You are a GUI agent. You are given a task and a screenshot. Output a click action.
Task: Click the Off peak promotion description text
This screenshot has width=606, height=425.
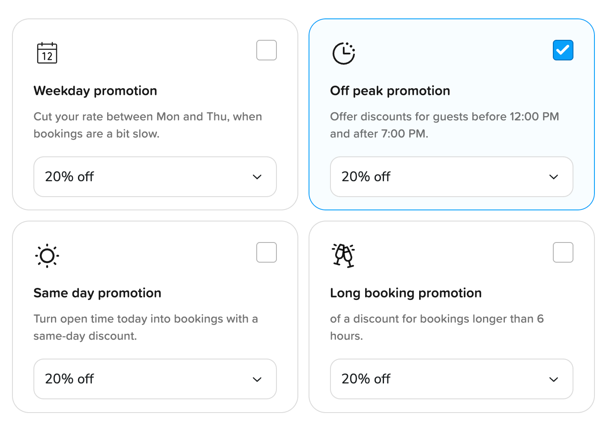444,125
